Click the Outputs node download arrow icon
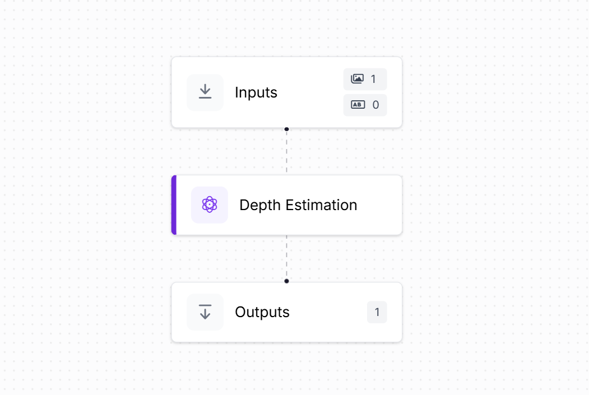Screen dimensions: 589x395 [x=205, y=312]
